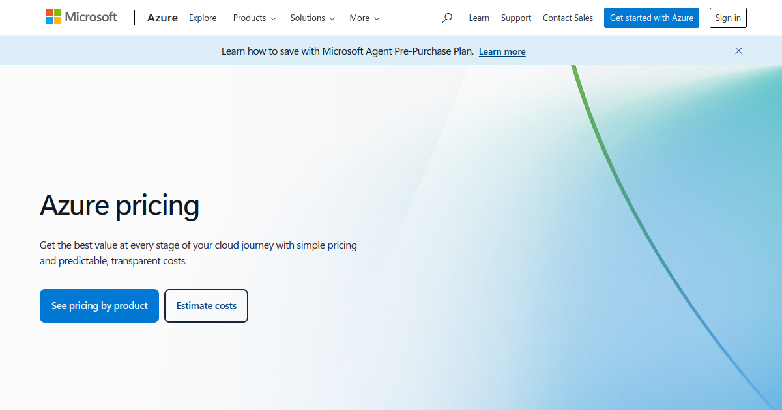The height and width of the screenshot is (410, 782).
Task: Click Get started with Azure button
Action: pos(652,18)
